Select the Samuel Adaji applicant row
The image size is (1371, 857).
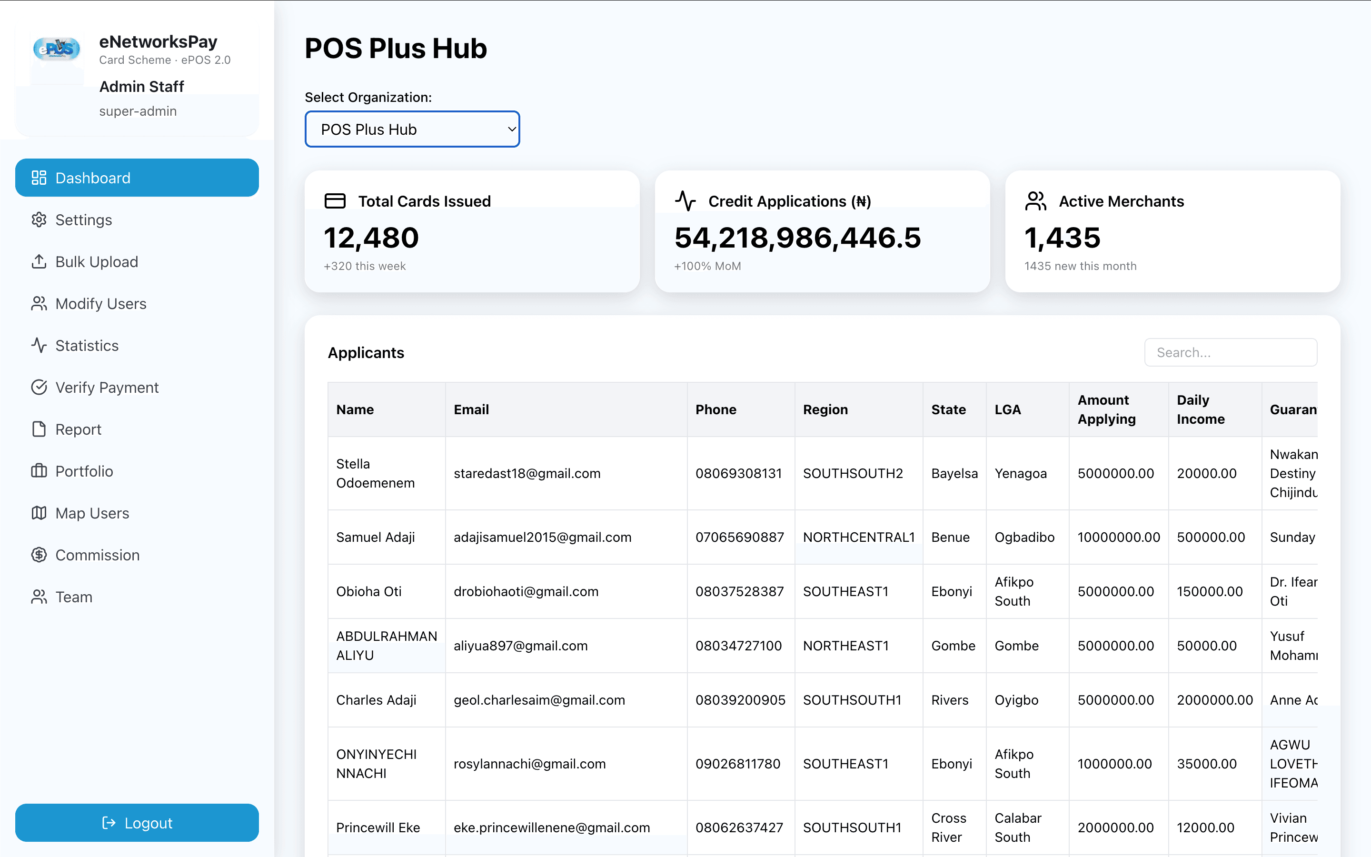click(x=376, y=538)
